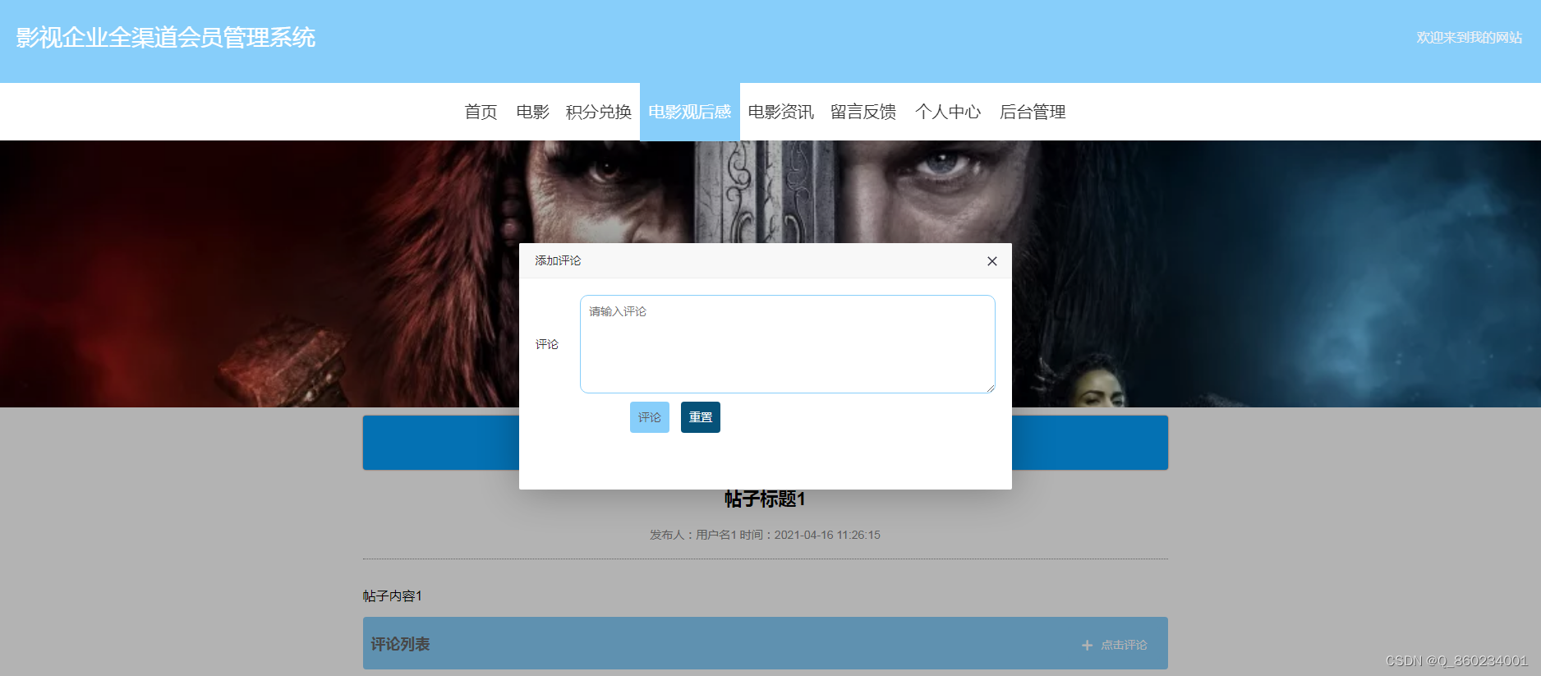
Task: Click the plus icon beside 点击评论
Action: click(1087, 646)
